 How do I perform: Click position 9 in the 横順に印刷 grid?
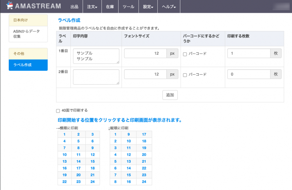pyautogui.click(x=93, y=148)
